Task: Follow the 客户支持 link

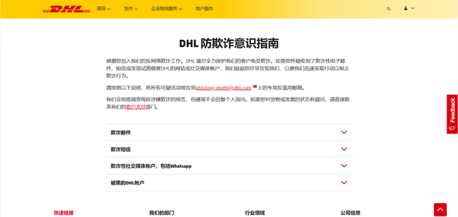Action: pos(136,107)
